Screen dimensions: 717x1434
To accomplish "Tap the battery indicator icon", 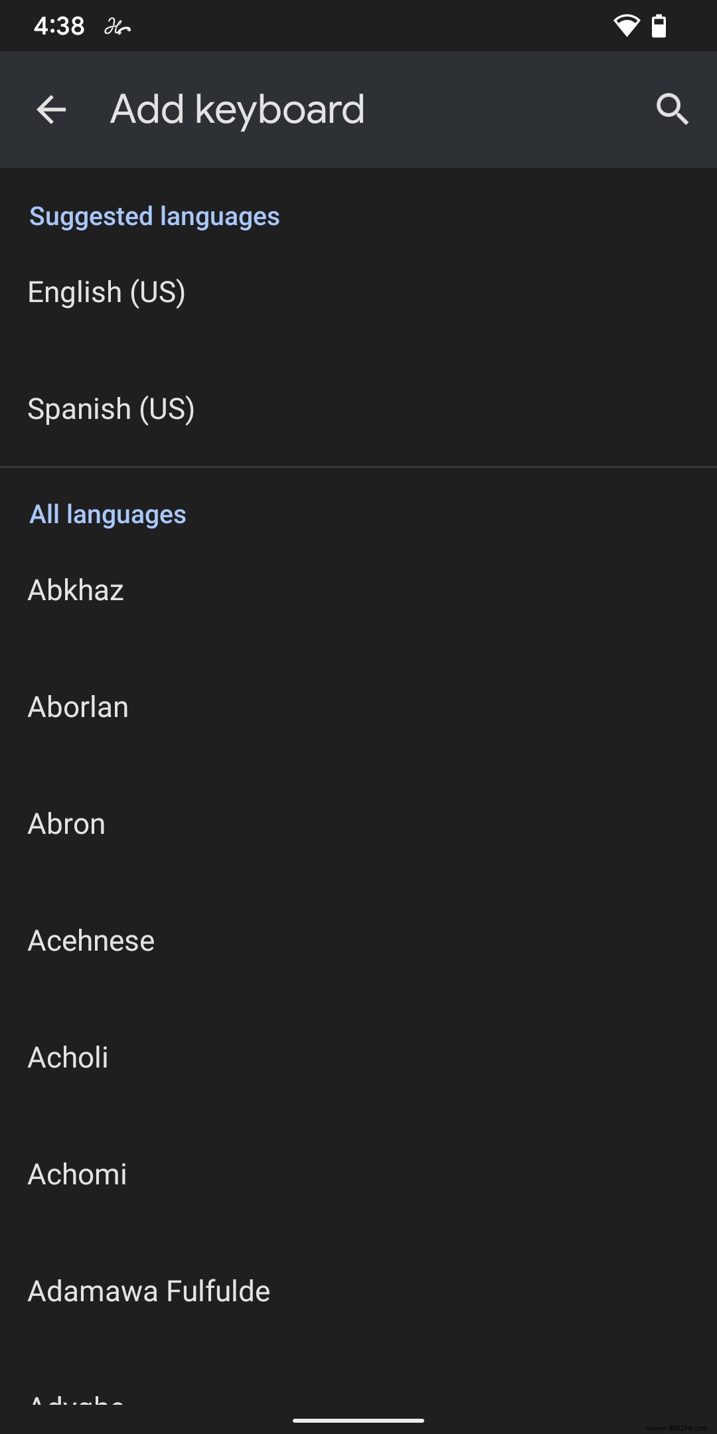I will (x=659, y=25).
